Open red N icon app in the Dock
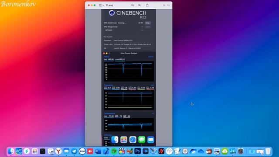The height and width of the screenshot is (157, 279). click(161, 151)
